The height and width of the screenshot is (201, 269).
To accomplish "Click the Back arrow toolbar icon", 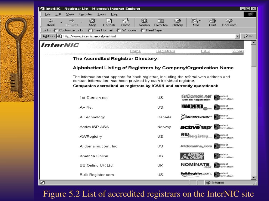I will (x=51, y=23).
